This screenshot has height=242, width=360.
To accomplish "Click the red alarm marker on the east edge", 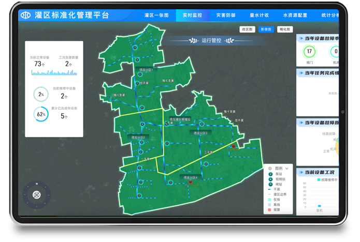I will click(234, 146).
